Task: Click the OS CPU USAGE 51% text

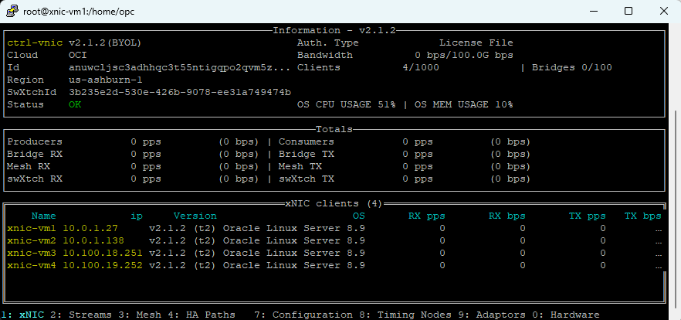Action: [347, 105]
